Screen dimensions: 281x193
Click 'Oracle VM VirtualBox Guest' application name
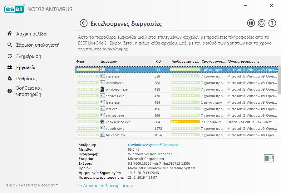[x=251, y=122]
